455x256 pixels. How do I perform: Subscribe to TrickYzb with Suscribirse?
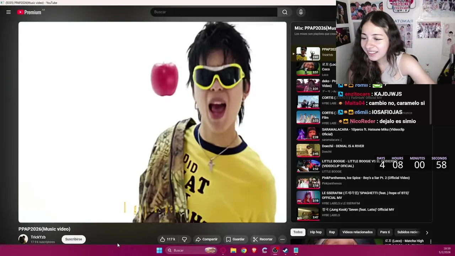coord(74,239)
